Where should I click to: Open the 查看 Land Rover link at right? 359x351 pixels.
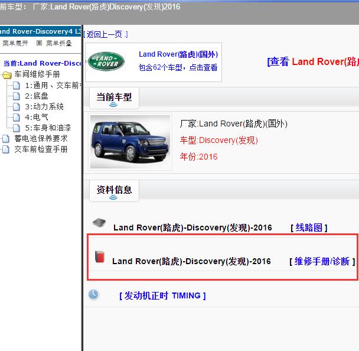click(x=313, y=61)
